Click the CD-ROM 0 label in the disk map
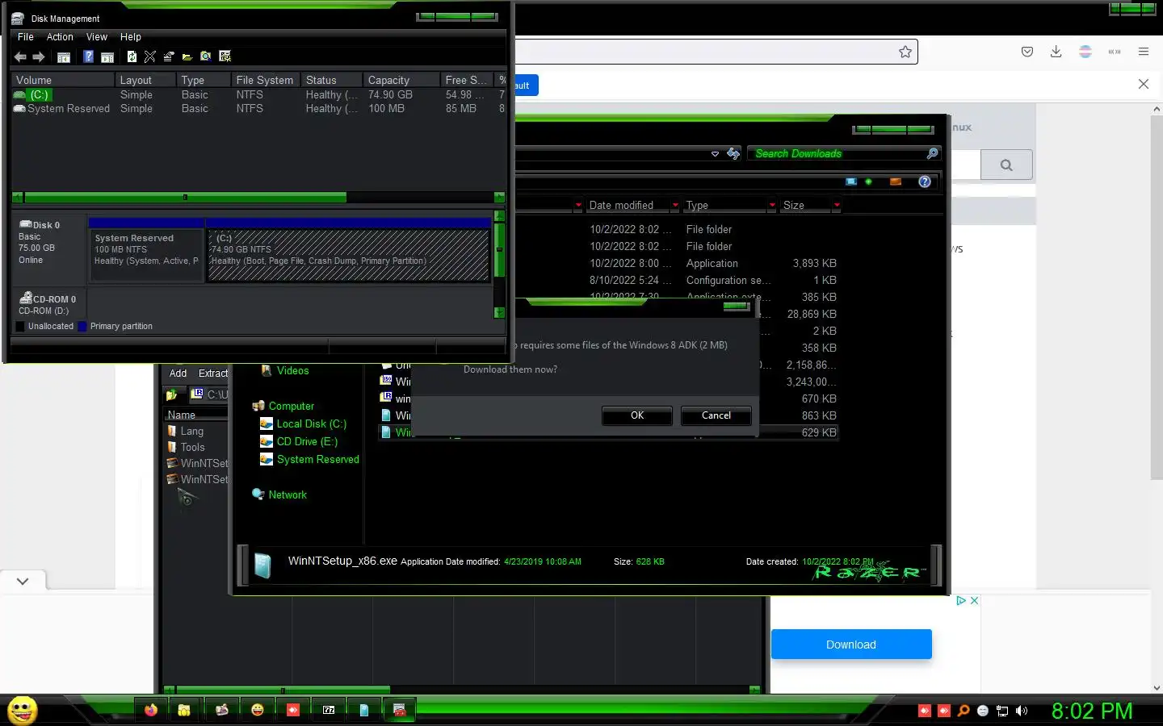Viewport: 1163px width, 726px height. tap(48, 304)
